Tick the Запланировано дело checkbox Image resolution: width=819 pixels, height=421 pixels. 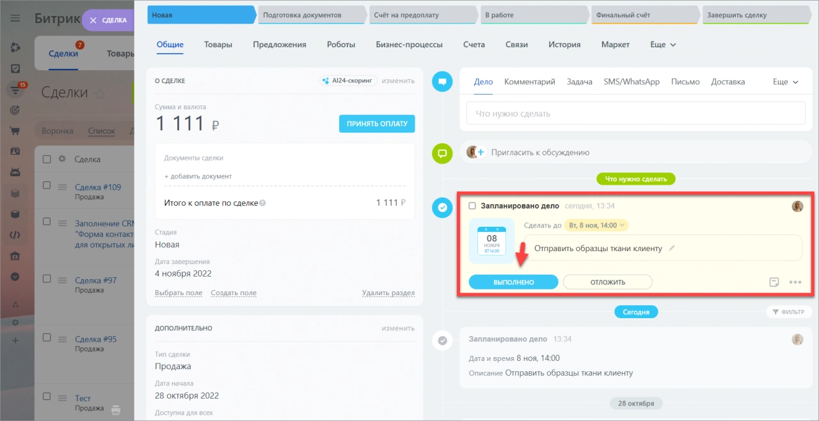(x=472, y=206)
